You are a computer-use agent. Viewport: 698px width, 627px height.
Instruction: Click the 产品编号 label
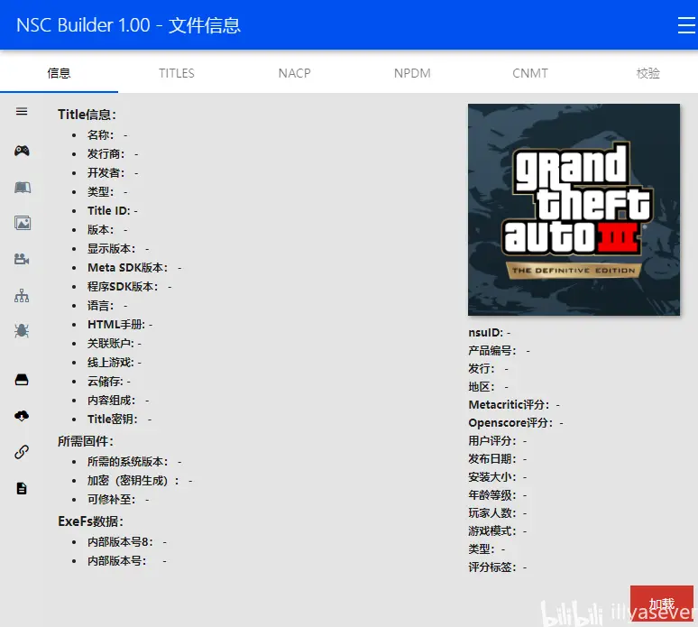pos(491,351)
